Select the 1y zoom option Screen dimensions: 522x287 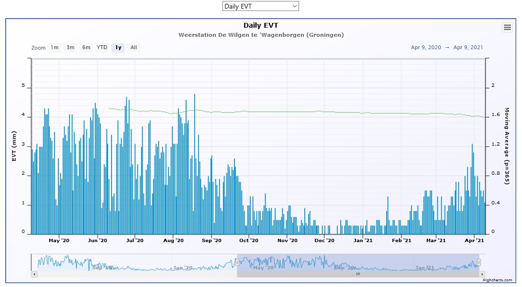point(118,47)
